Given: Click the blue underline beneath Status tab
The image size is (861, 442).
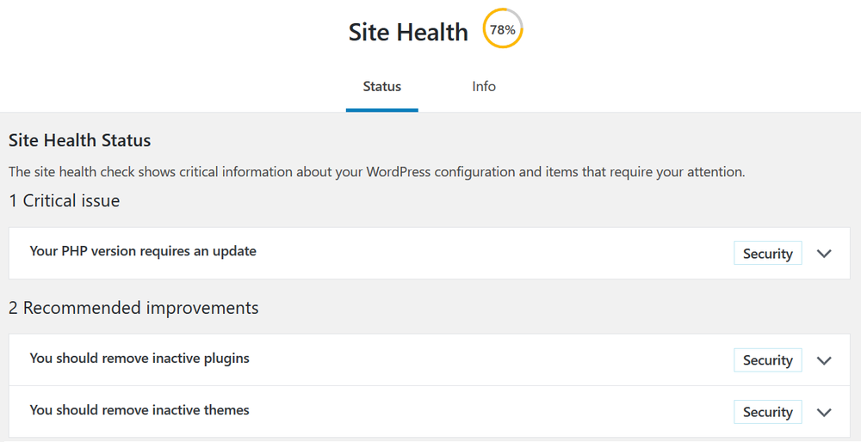Looking at the screenshot, I should pyautogui.click(x=382, y=110).
